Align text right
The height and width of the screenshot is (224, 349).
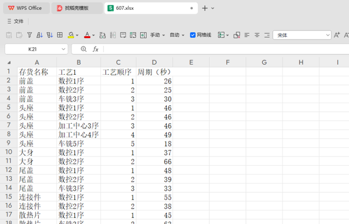tap(267, 35)
